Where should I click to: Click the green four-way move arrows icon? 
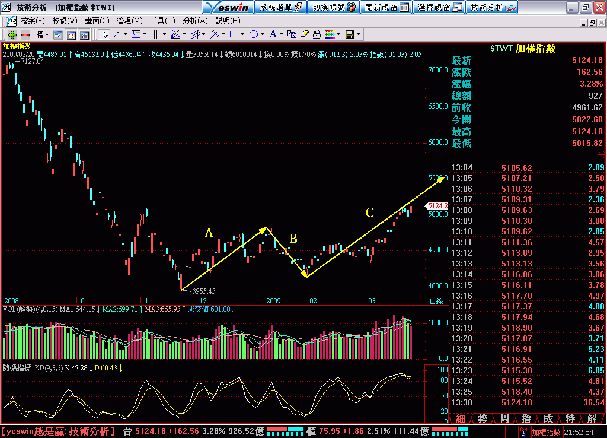point(12,35)
